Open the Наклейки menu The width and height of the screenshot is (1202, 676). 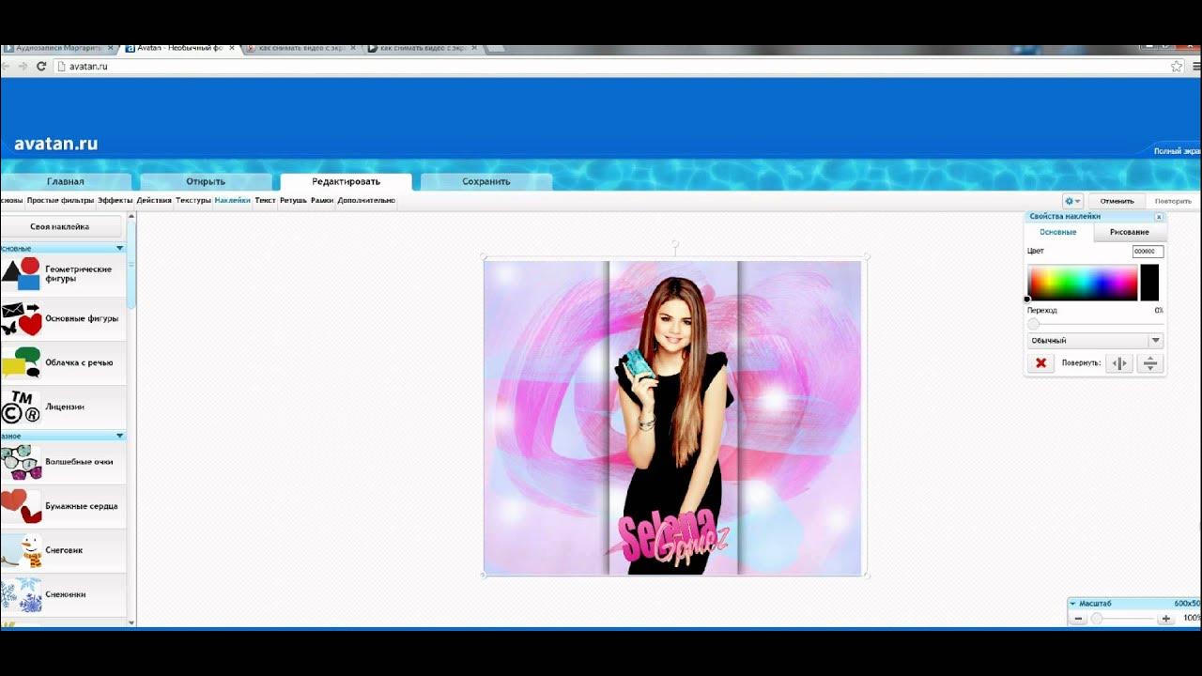(233, 200)
